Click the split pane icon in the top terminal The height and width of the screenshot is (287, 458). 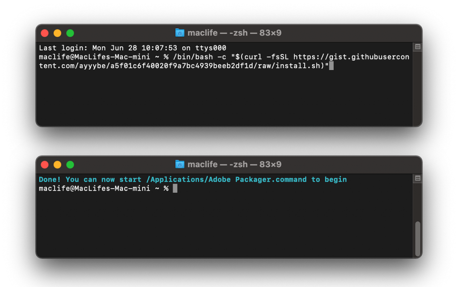417,47
